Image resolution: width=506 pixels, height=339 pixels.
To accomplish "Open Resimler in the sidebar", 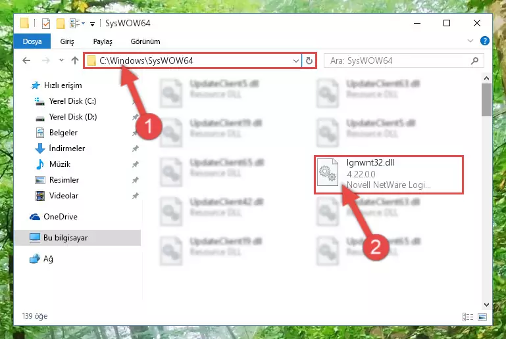I will click(x=64, y=180).
